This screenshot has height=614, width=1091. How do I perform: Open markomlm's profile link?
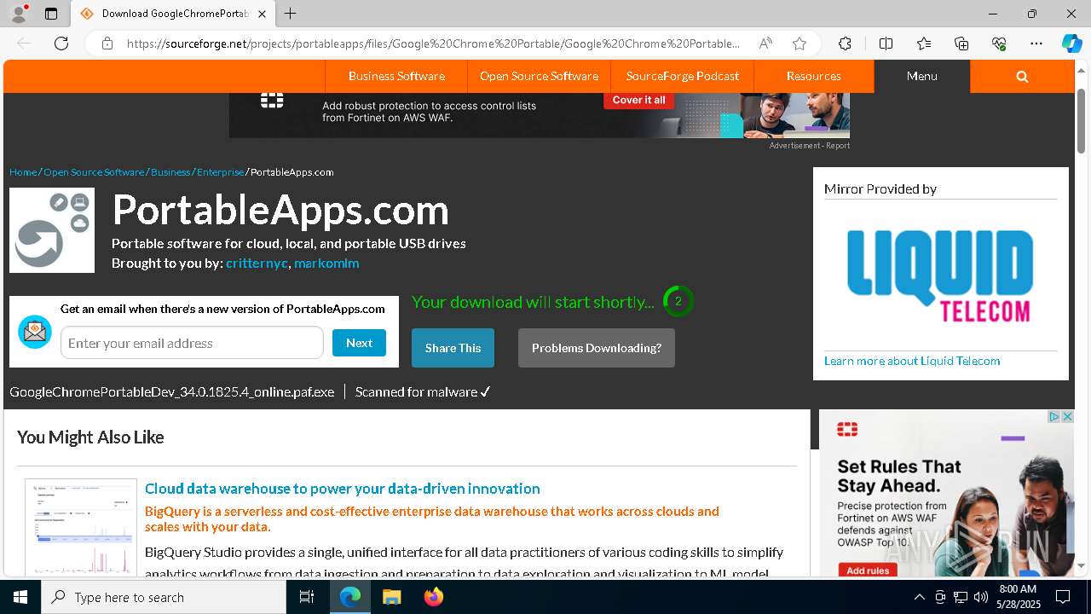pyautogui.click(x=326, y=264)
